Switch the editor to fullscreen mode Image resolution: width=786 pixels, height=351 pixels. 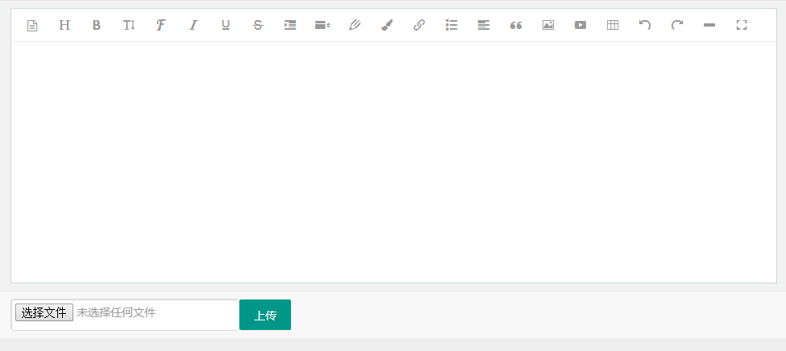click(742, 25)
